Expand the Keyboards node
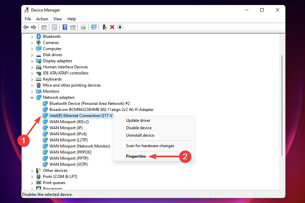 pyautogui.click(x=32, y=79)
